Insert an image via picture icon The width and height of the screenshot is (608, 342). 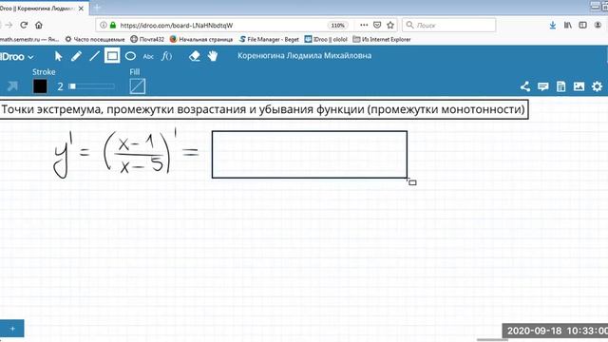coord(579,86)
